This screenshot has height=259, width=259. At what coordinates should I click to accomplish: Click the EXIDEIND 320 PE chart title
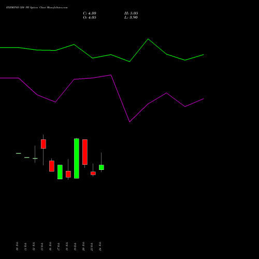coord(37,7)
